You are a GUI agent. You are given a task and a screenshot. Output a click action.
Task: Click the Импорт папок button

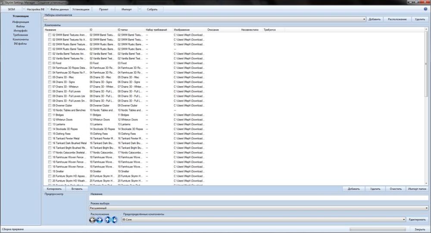click(x=417, y=189)
